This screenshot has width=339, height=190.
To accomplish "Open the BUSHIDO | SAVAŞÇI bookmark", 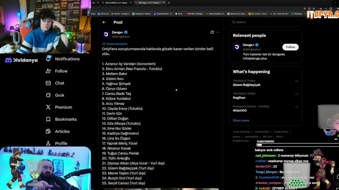I will click(194, 14).
